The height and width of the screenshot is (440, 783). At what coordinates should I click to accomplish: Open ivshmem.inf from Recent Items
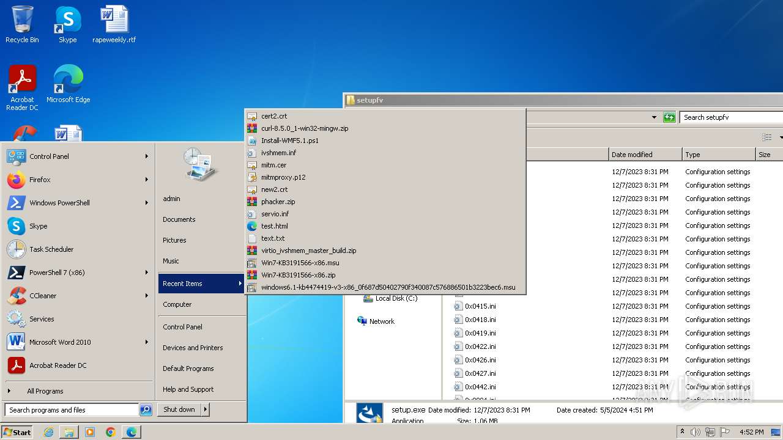pos(385,153)
